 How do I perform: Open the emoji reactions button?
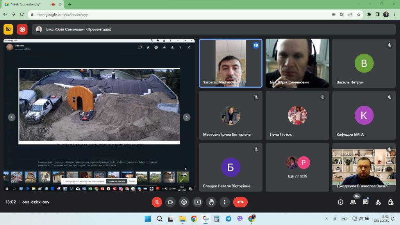coord(184,202)
